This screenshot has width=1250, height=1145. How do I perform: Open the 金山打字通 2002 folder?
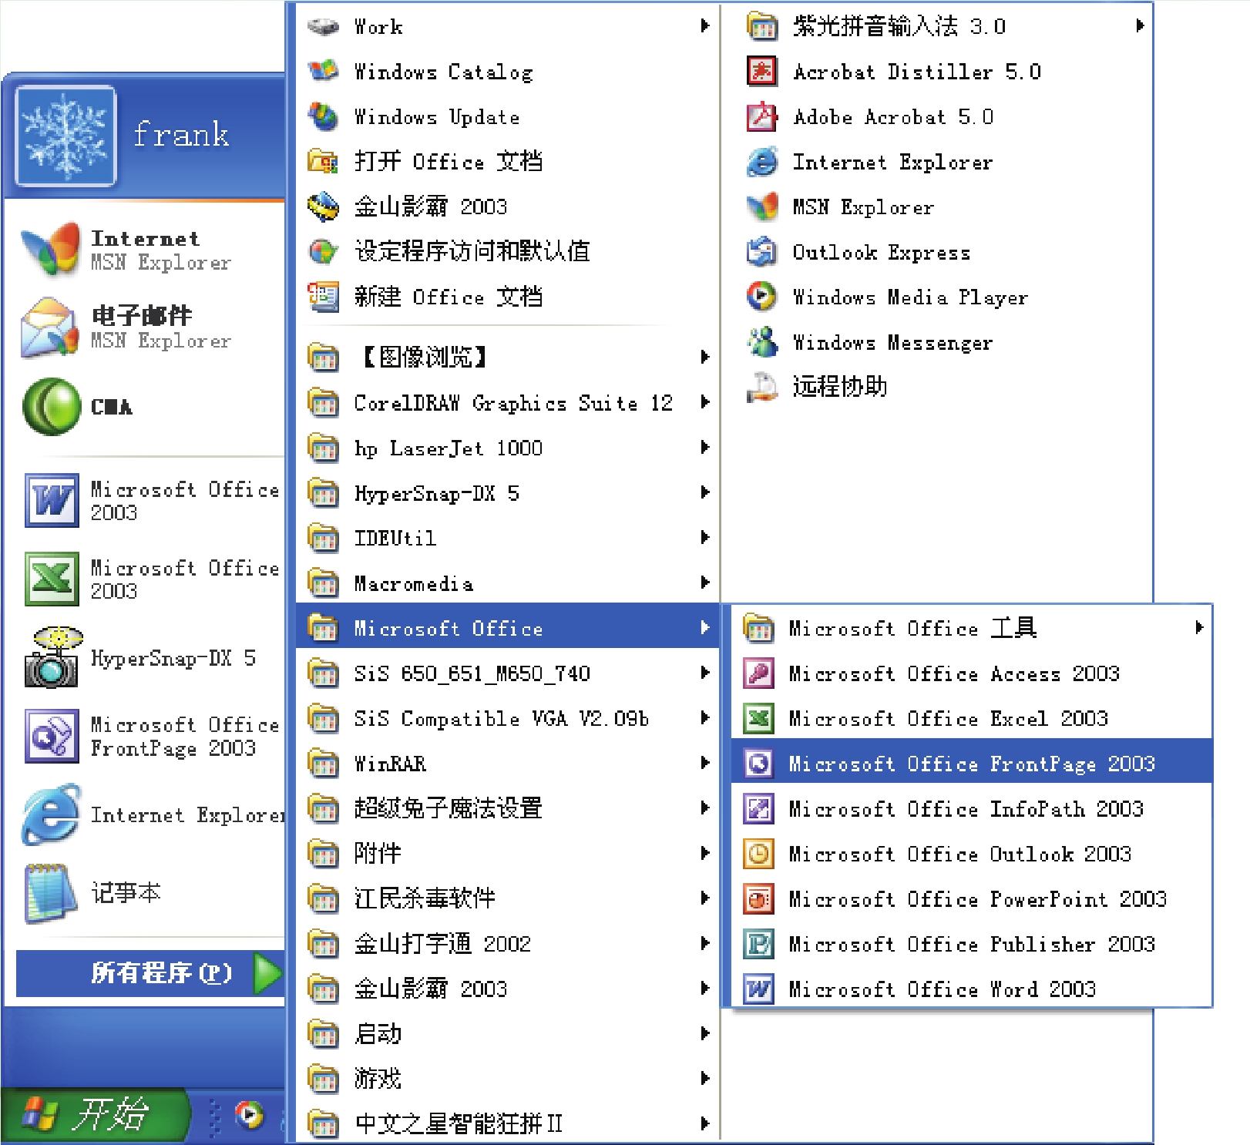coord(508,943)
